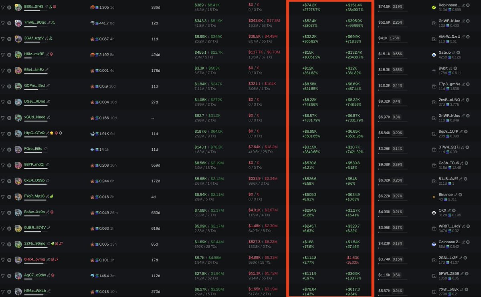Click the 1.91K SOL balance
This screenshot has width=481, height=297.
[x=104, y=133]
